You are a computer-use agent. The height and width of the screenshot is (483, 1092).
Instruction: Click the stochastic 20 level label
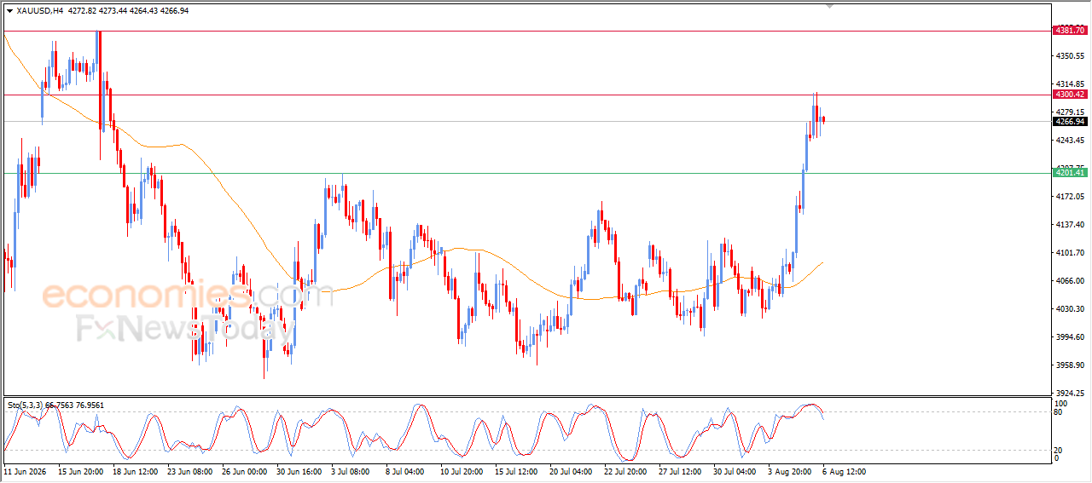click(1059, 450)
